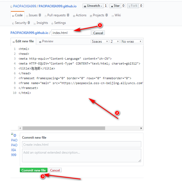Click code line 5 with title tag
The height and width of the screenshot is (181, 182).
(37, 68)
